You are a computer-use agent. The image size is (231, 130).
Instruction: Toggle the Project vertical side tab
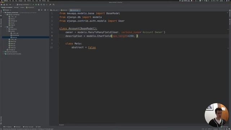[x=1, y=13]
